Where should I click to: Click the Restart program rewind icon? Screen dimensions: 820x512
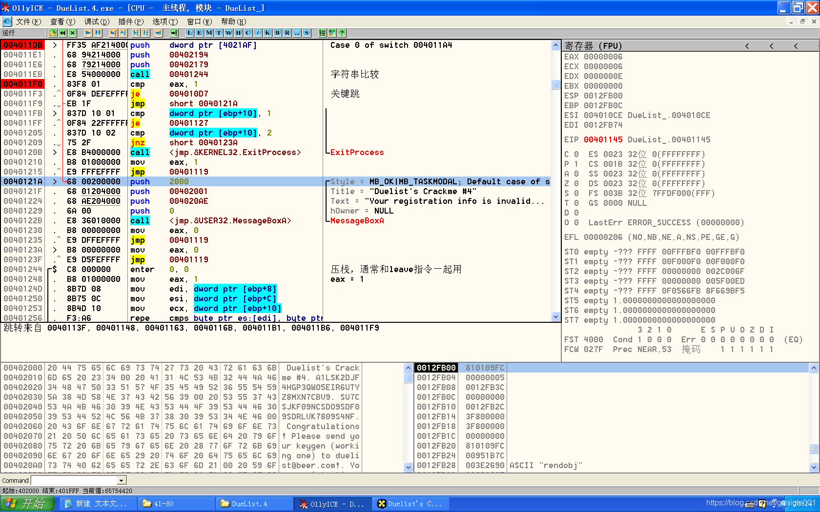[63, 33]
